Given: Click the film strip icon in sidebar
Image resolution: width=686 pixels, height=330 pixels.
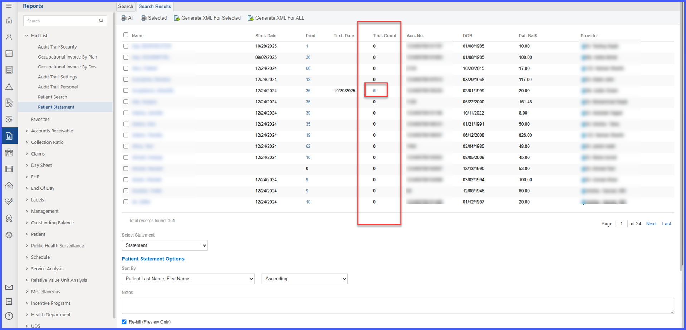Looking at the screenshot, I should click(x=9, y=169).
